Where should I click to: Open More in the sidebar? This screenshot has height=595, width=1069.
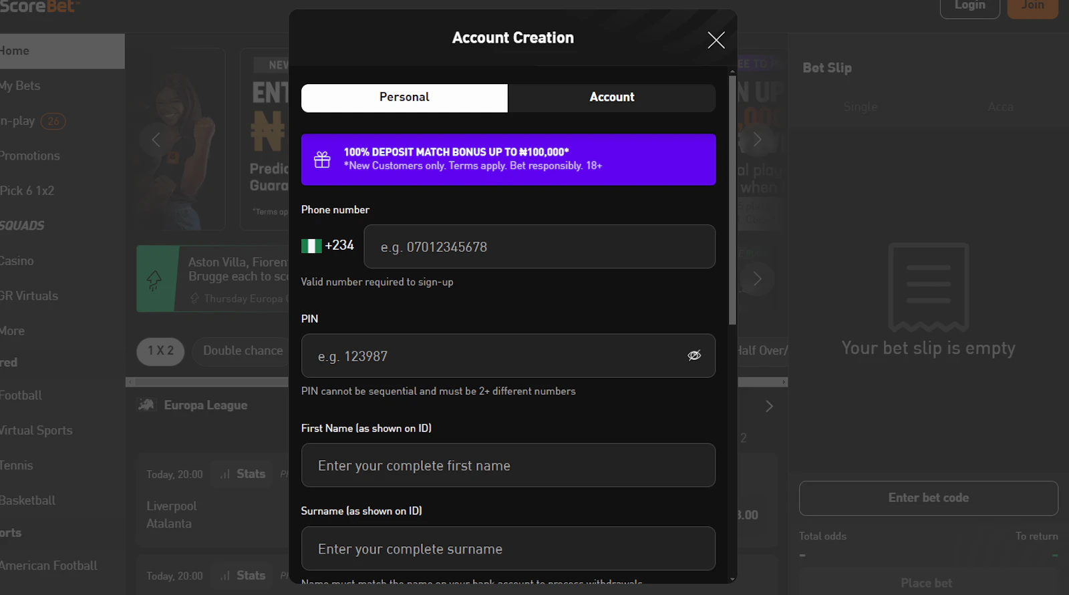12,331
